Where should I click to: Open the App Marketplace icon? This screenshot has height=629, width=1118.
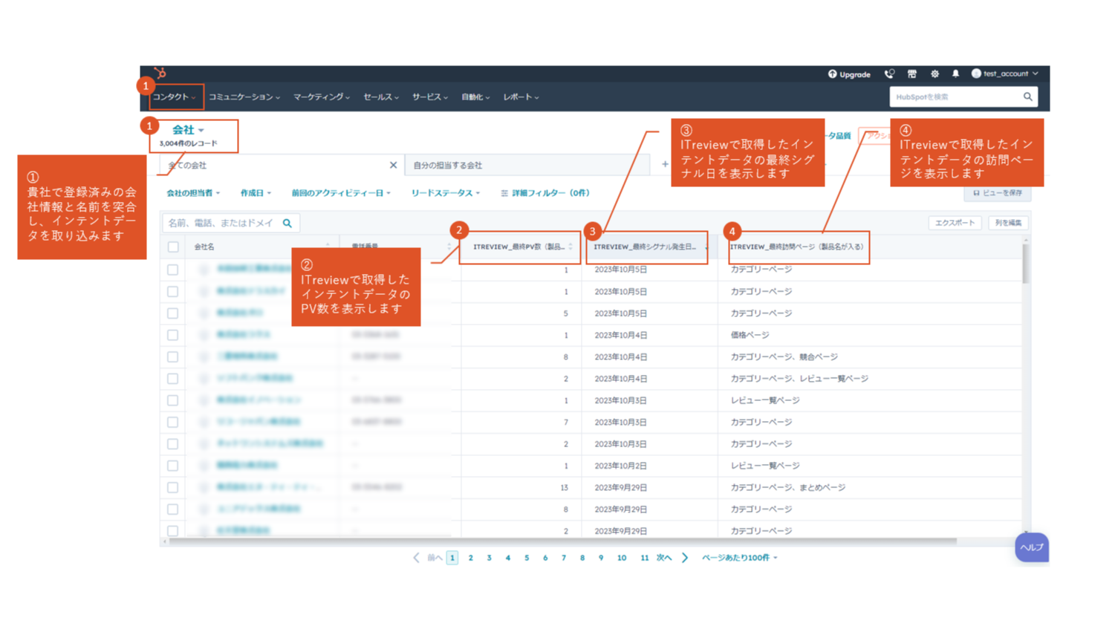[911, 74]
